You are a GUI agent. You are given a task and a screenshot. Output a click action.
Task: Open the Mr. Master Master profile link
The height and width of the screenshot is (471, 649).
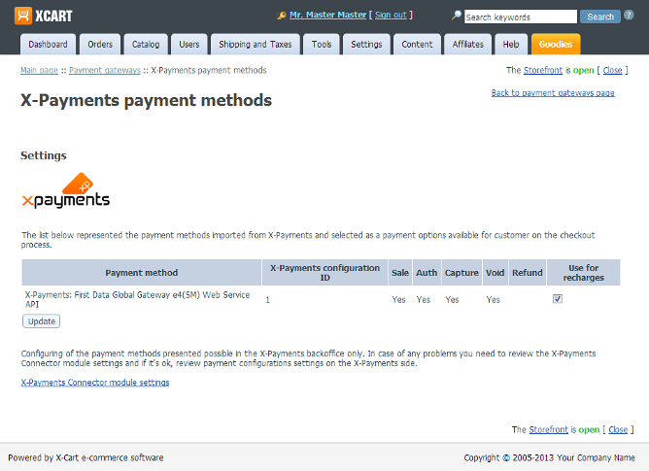click(x=327, y=15)
